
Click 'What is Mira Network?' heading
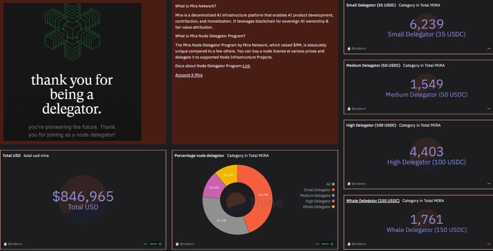pos(196,6)
